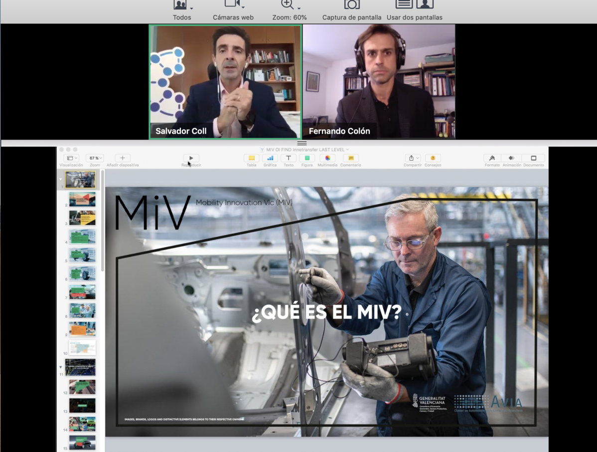Toggle the Animación panel

coord(511,158)
